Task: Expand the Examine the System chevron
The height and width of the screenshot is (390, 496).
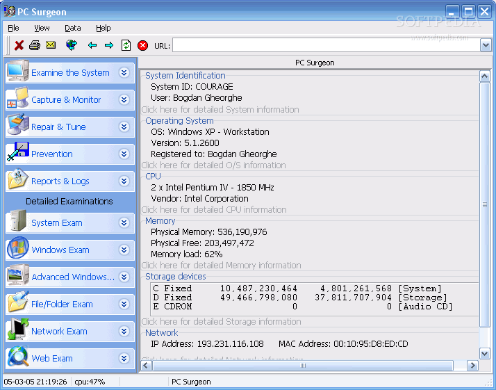Action: 124,73
